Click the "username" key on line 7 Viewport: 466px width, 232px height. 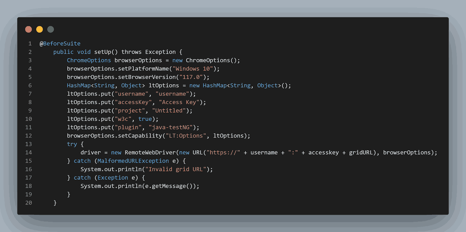coord(131,94)
